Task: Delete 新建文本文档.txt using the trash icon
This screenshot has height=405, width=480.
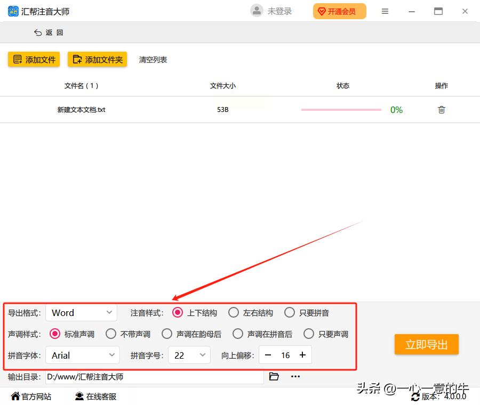Action: 441,109
